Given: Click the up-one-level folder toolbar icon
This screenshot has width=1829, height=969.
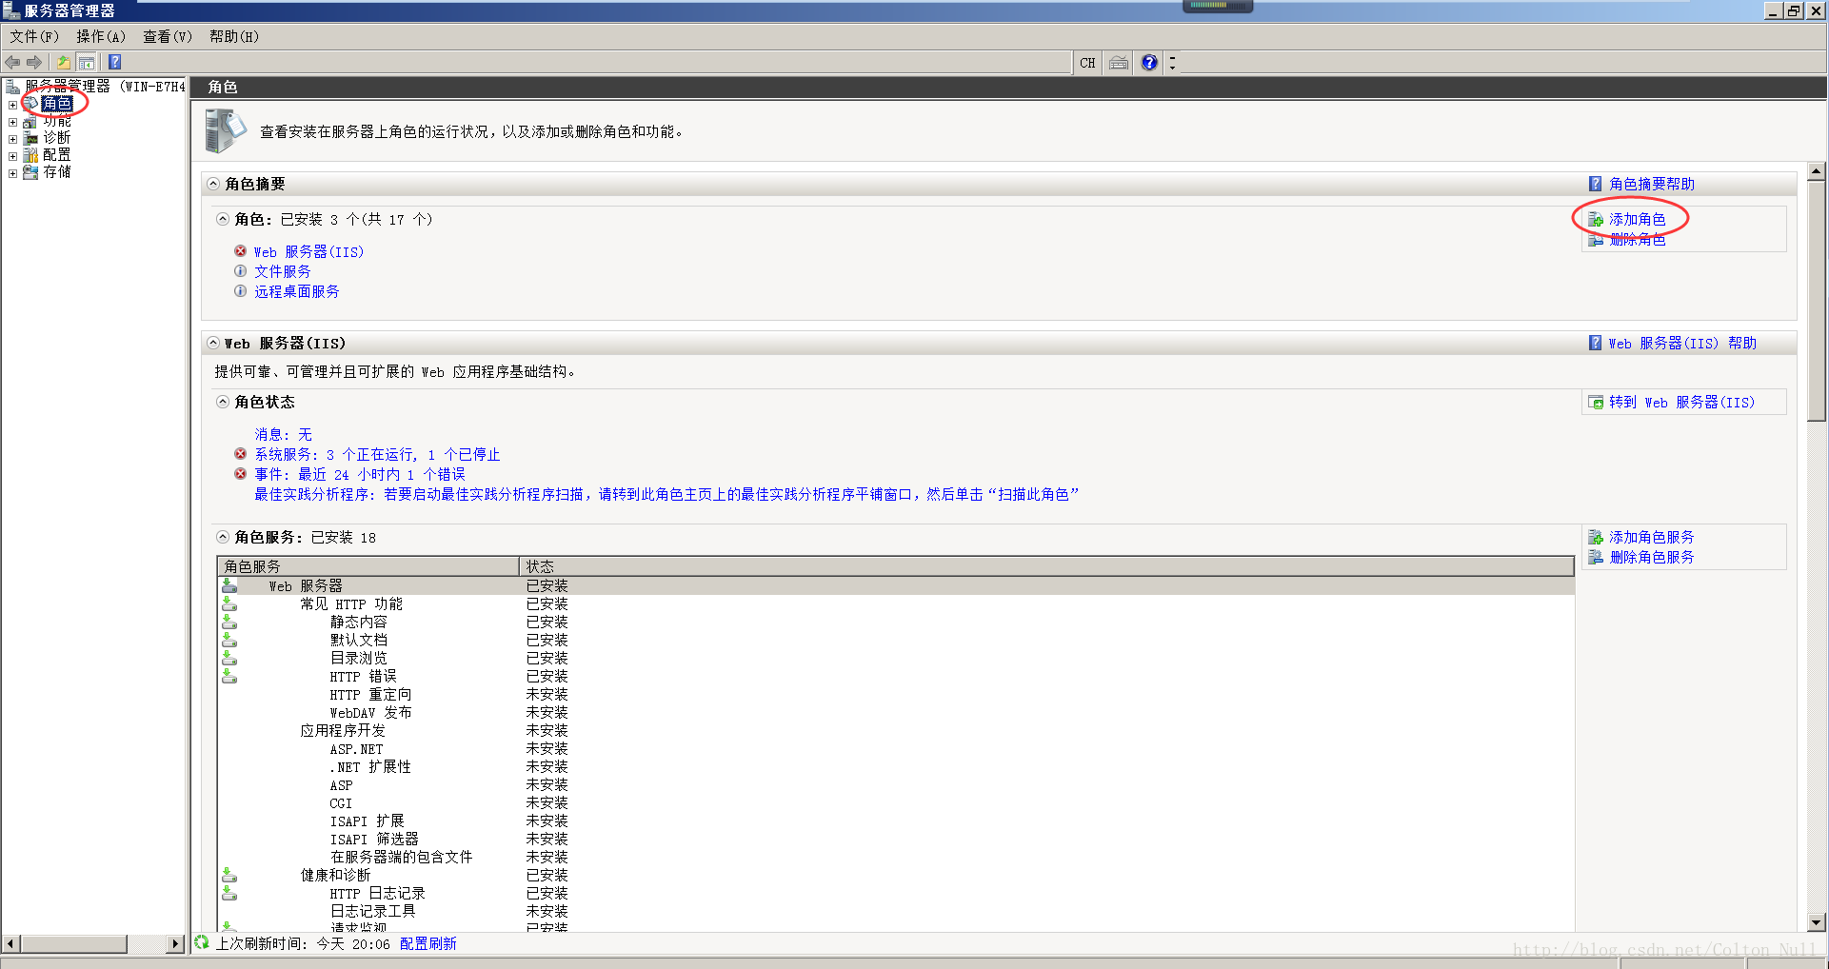Looking at the screenshot, I should (x=63, y=63).
